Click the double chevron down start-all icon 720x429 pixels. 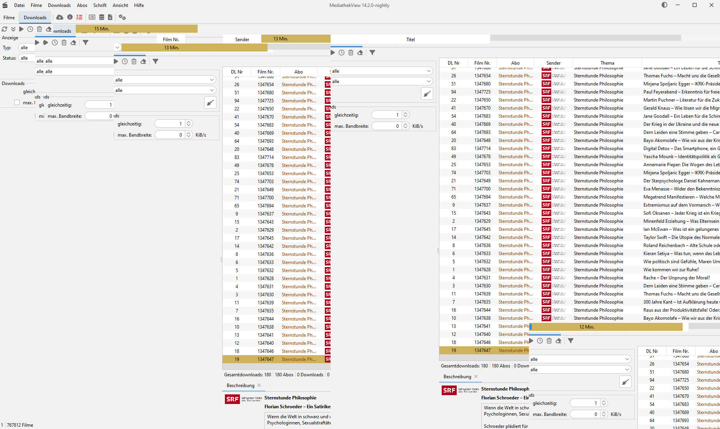13,29
